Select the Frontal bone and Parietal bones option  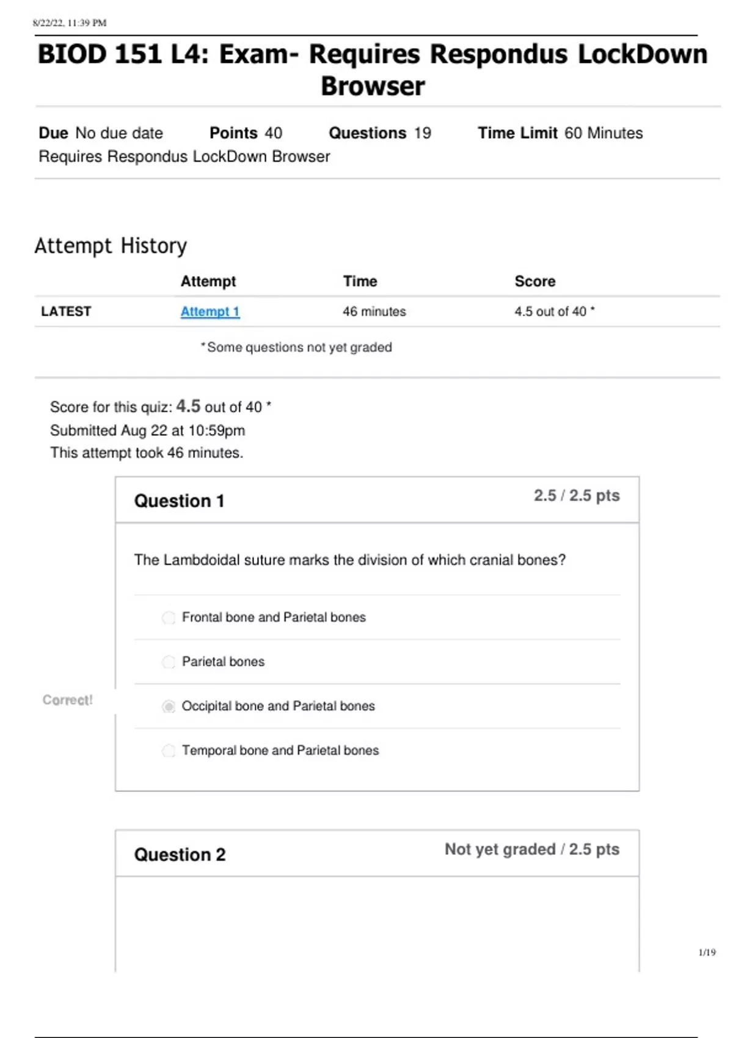click(x=169, y=618)
